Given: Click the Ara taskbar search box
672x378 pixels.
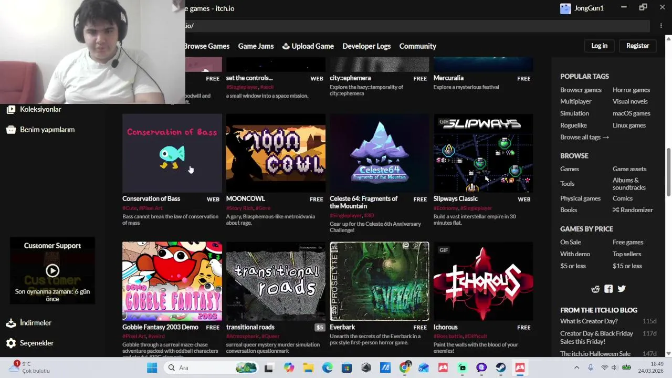Looking at the screenshot, I should click(210, 367).
